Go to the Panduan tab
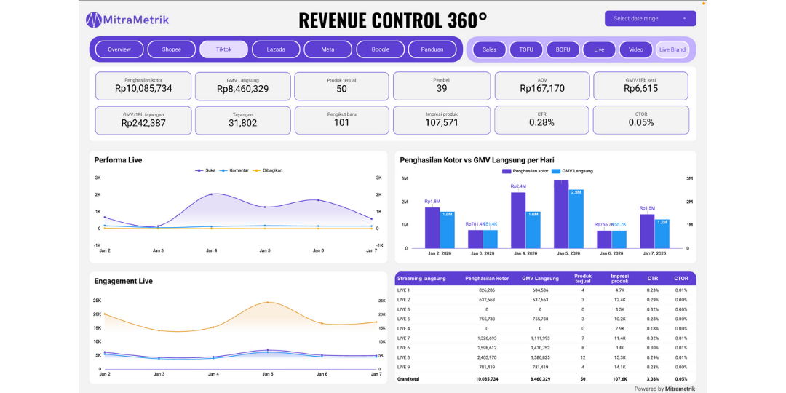Screen dimensions: 786x393 432,49
